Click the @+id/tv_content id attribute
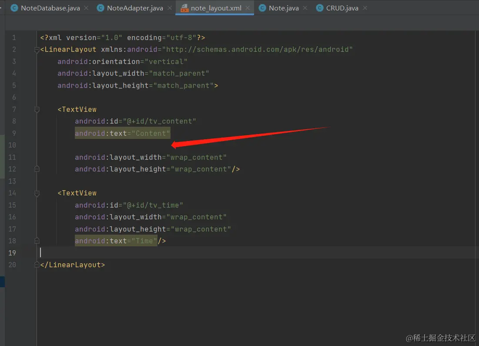The height and width of the screenshot is (346, 479). [x=135, y=121]
